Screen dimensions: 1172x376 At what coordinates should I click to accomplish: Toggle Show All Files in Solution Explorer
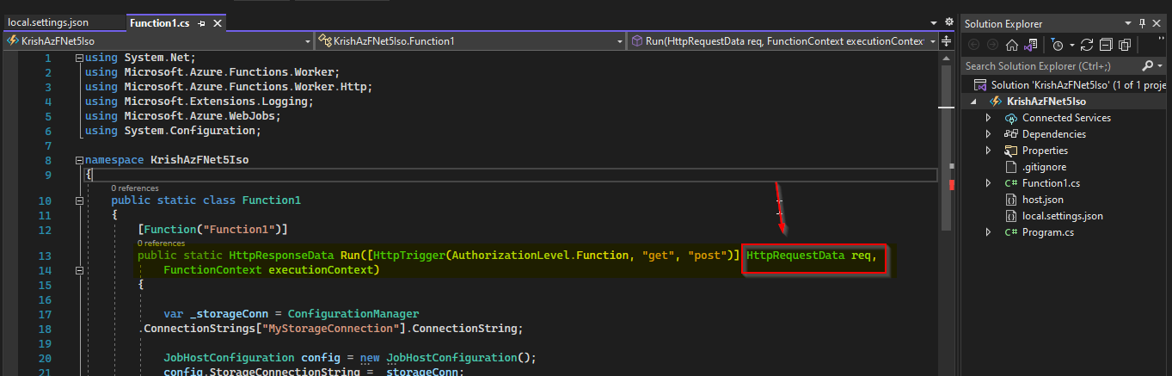point(1125,45)
